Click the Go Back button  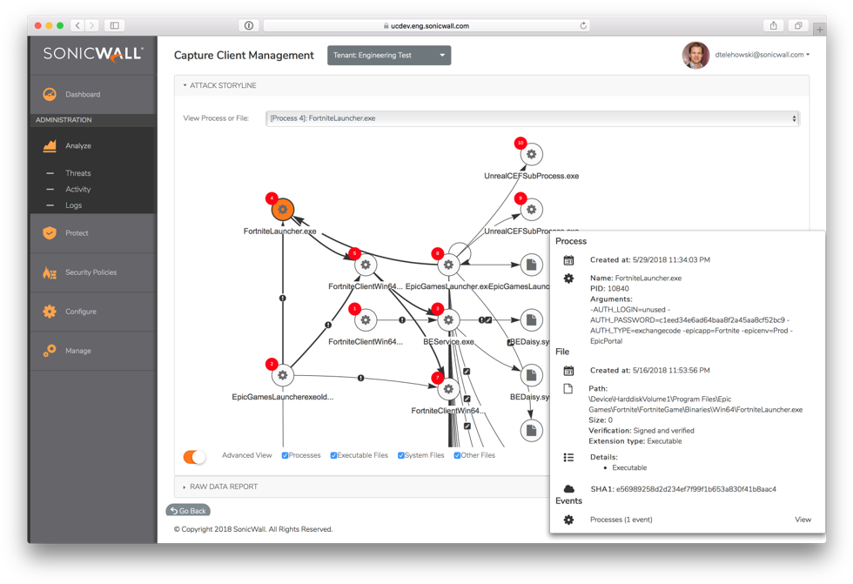[x=187, y=510]
